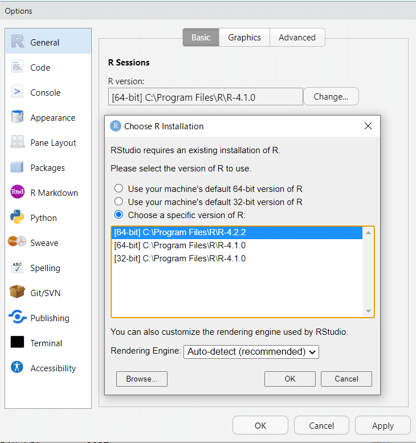Open the Appearance options section
This screenshot has height=443, width=416.
point(48,117)
